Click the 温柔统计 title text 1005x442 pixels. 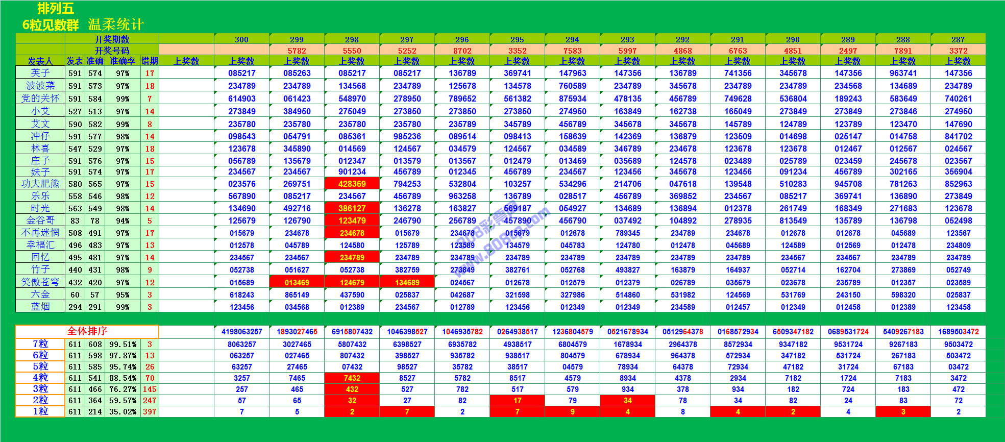click(116, 24)
